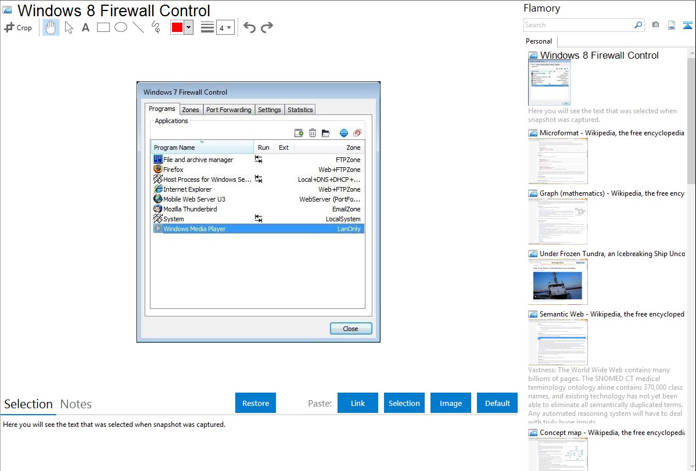Open the Graph (mathematics) snapshot thumbnail
This screenshot has height=471, width=696.
pos(558,221)
